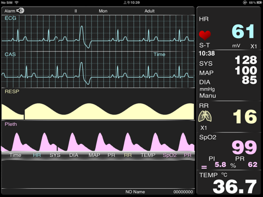Toggle the respiration X1 gain setting
Screen dimensions: 263x197
click(x=204, y=128)
